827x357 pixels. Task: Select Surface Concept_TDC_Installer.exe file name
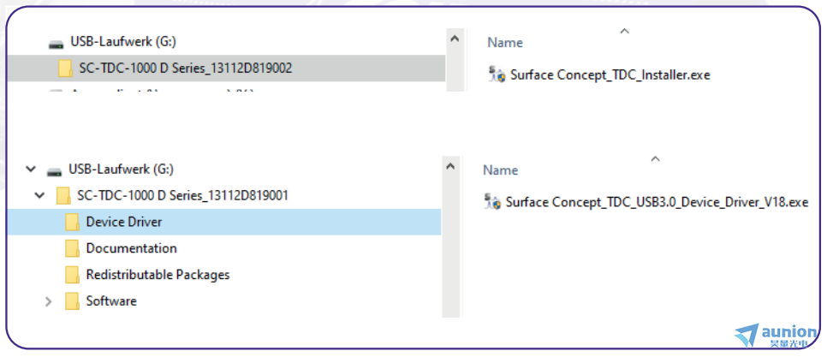610,74
